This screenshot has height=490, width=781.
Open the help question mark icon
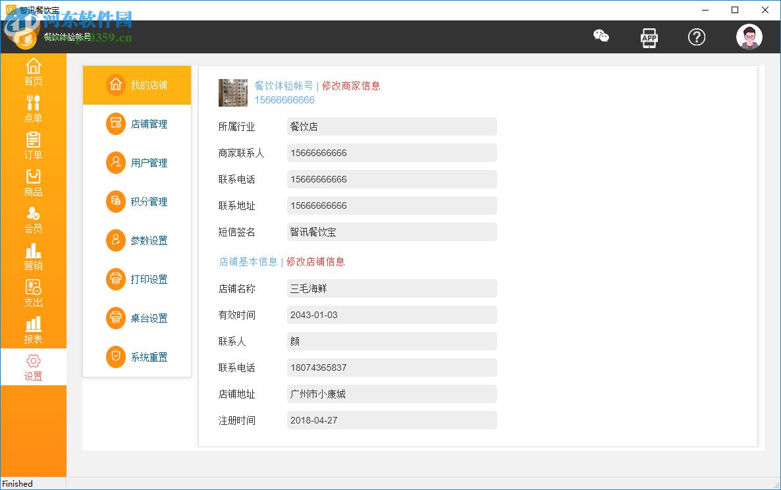coord(697,38)
